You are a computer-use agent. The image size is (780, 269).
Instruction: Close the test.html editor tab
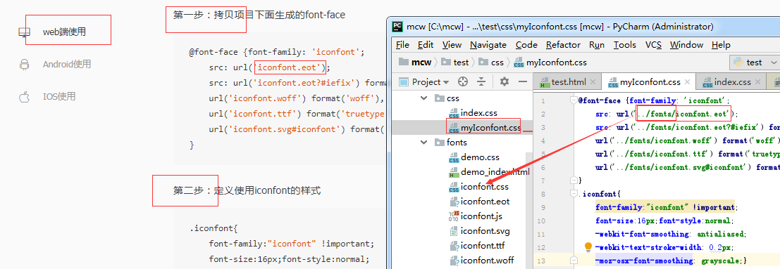[593, 82]
